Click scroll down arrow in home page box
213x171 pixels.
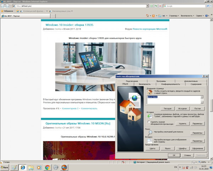click(202, 102)
